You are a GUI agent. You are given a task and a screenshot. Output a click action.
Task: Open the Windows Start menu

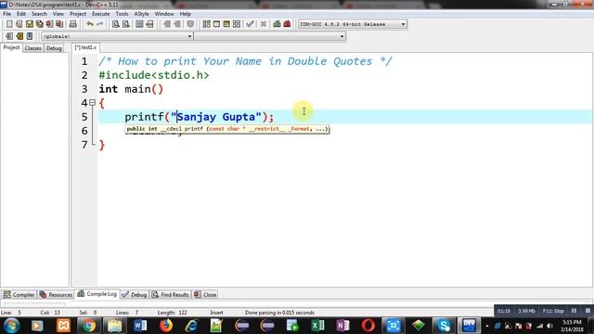12,326
